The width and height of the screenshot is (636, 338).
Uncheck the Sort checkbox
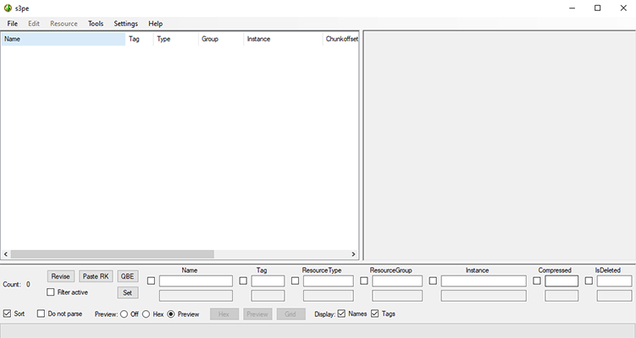point(8,313)
